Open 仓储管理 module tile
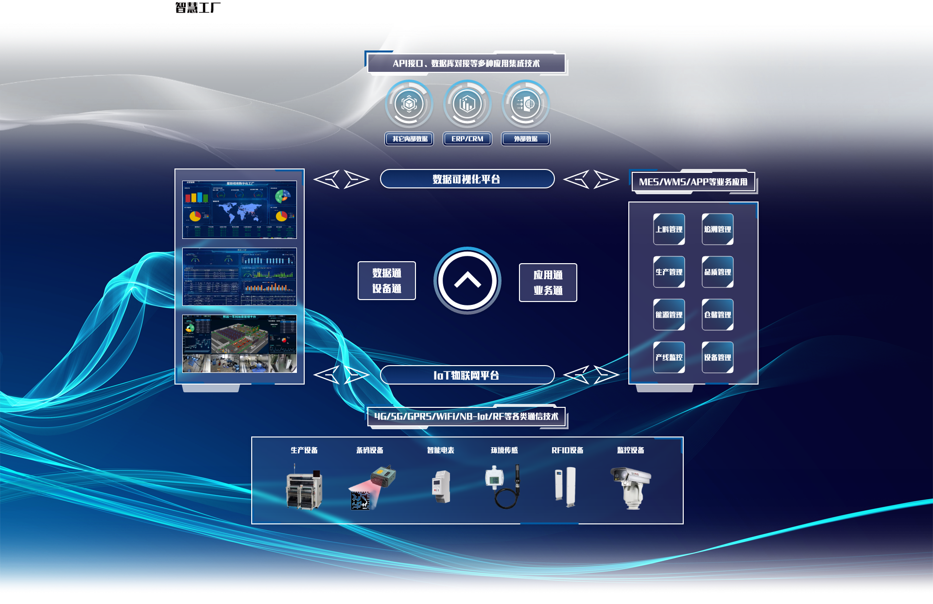This screenshot has width=933, height=604. pos(717,315)
